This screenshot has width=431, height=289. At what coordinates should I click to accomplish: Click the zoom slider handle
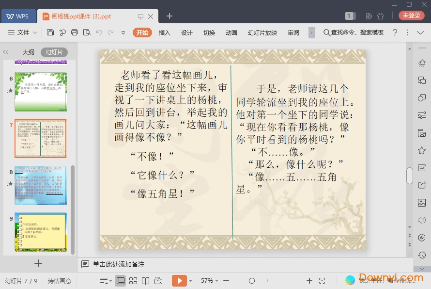[252, 281]
